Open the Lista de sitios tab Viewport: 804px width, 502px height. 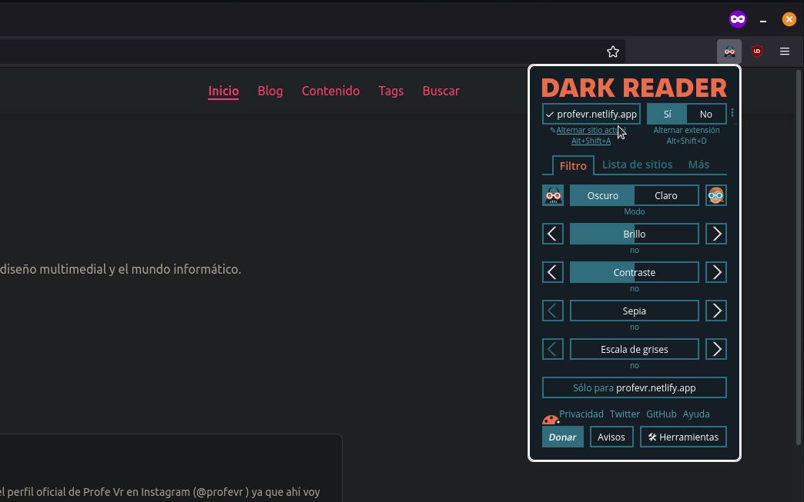637,165
